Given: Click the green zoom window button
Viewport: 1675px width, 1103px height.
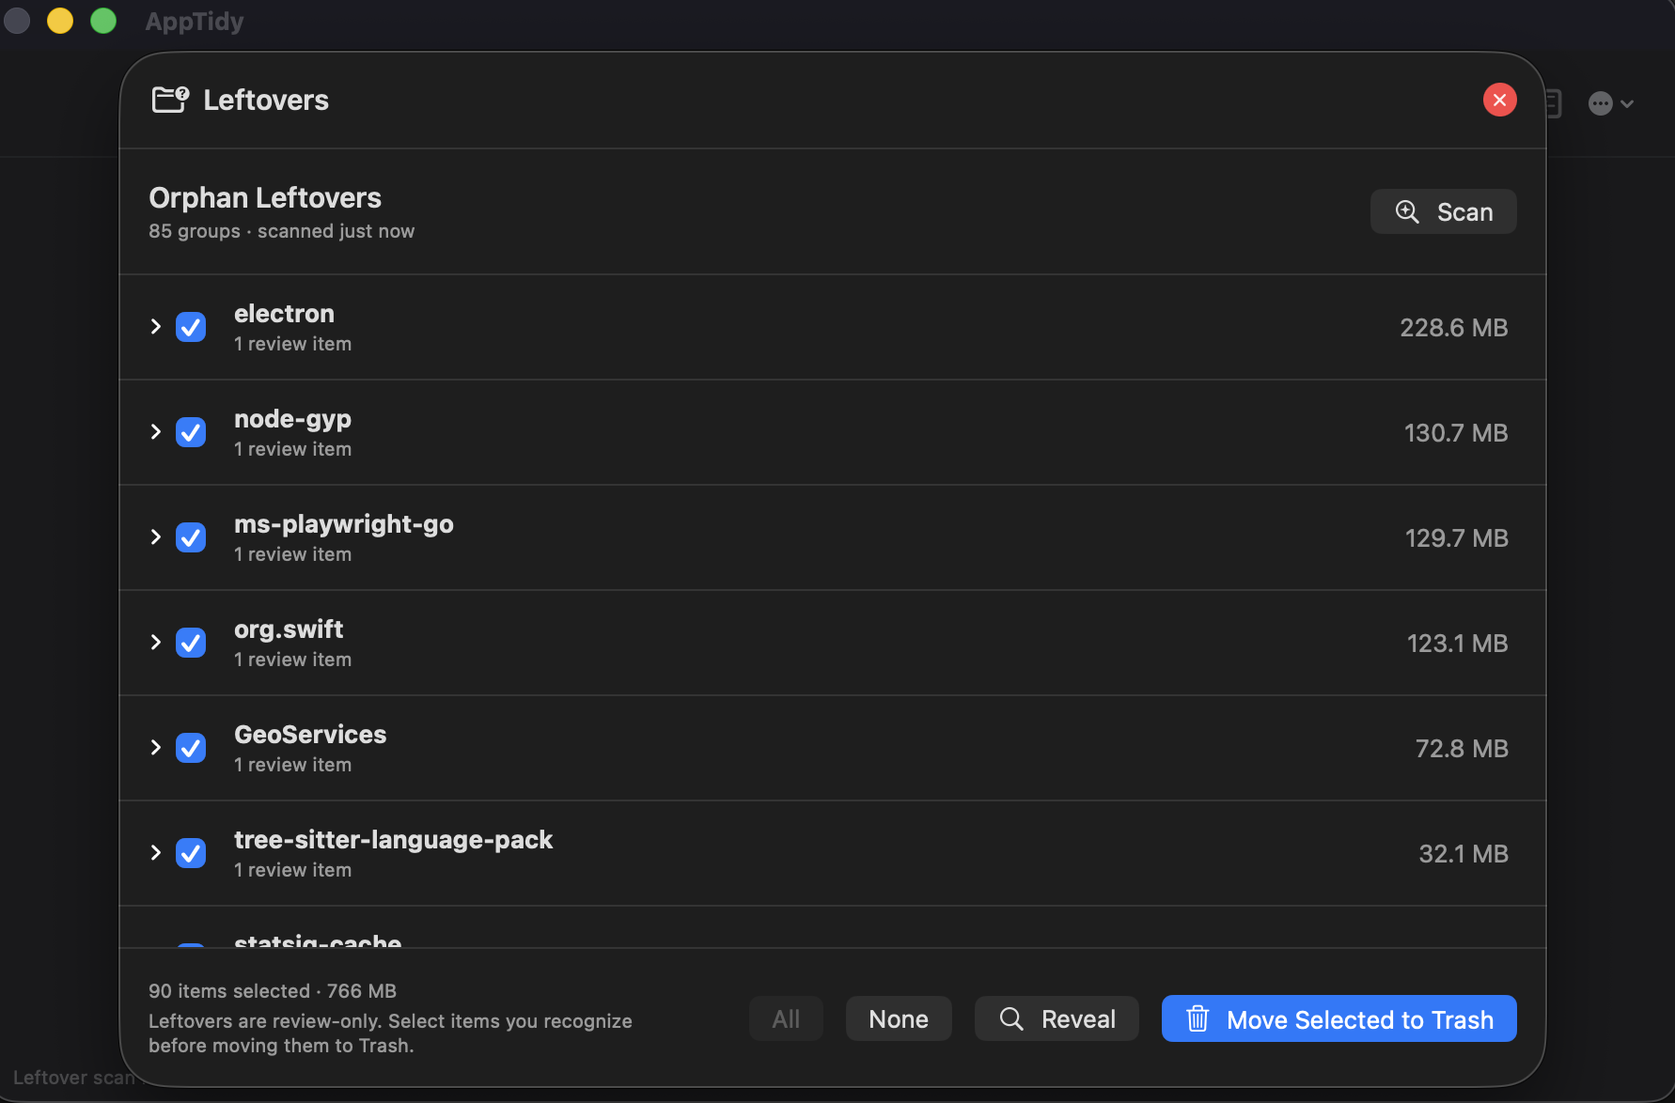Looking at the screenshot, I should coord(103,21).
